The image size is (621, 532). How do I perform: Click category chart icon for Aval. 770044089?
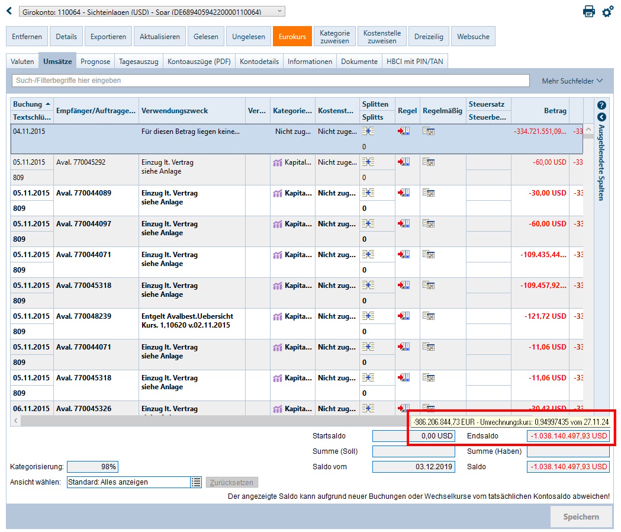coord(278,194)
